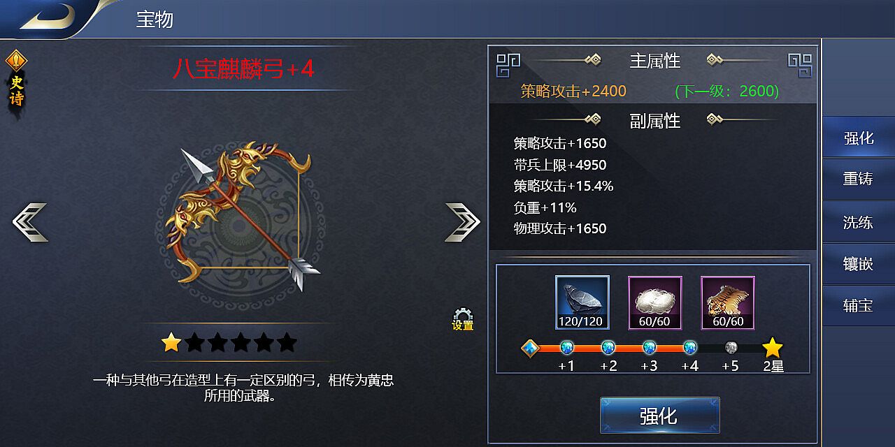
Task: Open the 重铸 tab
Action: point(859,179)
